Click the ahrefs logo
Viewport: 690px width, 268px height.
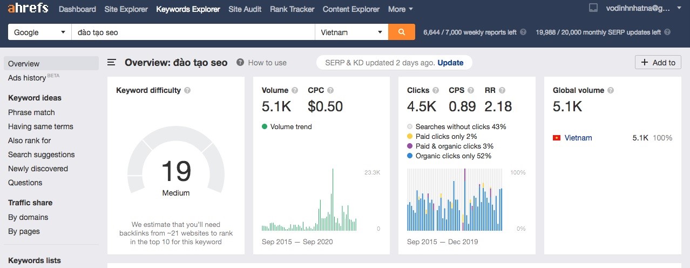click(x=28, y=9)
